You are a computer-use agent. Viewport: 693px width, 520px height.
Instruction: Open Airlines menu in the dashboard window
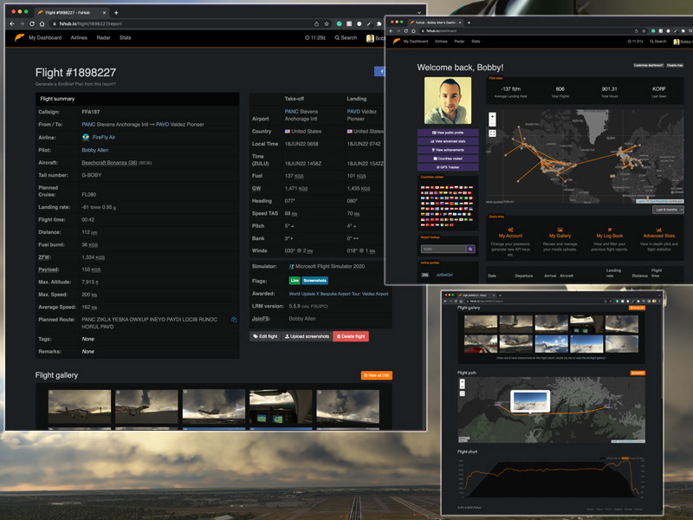(x=441, y=41)
